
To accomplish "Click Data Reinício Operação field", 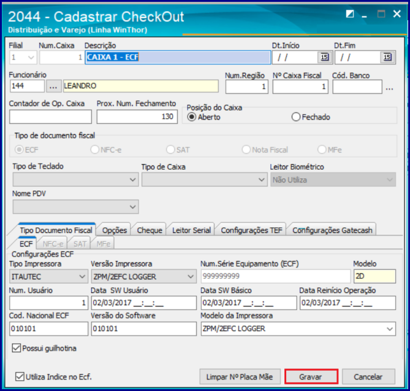I will point(347,303).
